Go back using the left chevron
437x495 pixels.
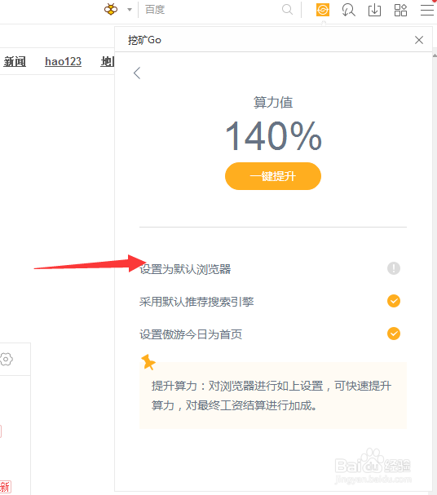pyautogui.click(x=137, y=73)
